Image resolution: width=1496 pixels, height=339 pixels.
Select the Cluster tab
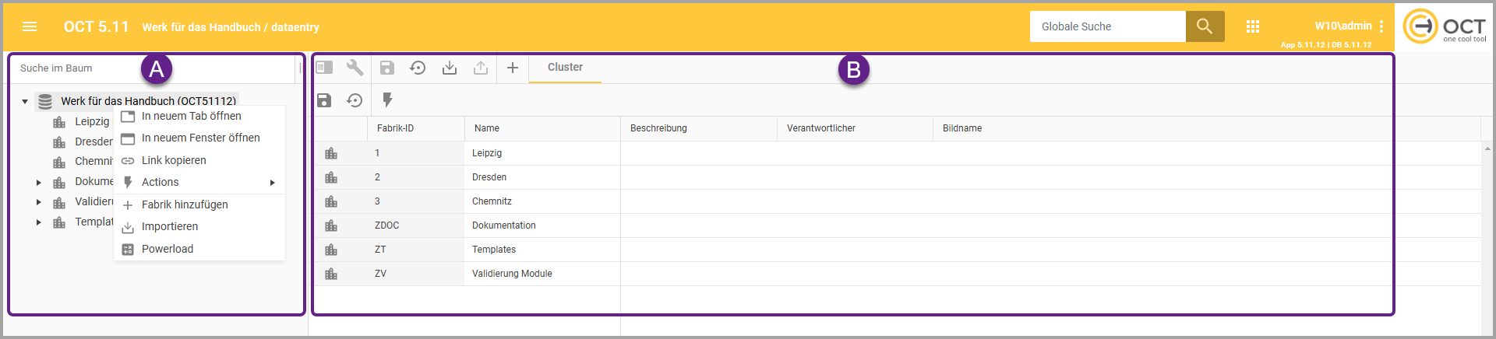565,68
